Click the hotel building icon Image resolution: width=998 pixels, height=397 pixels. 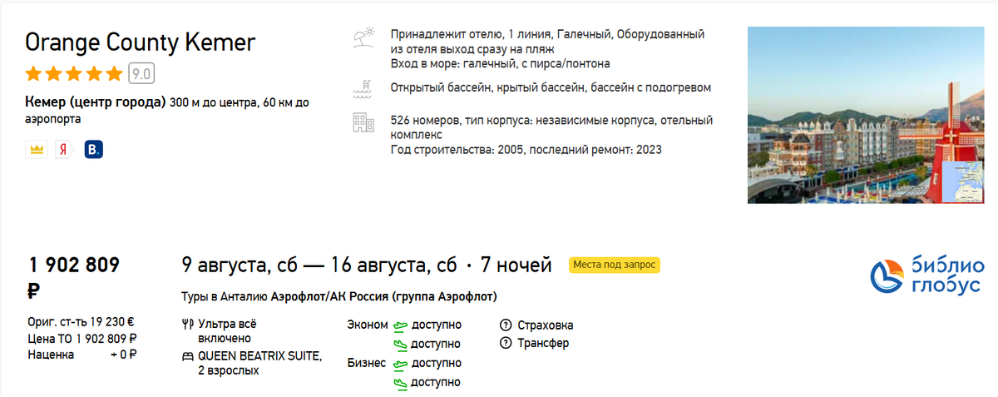click(363, 122)
